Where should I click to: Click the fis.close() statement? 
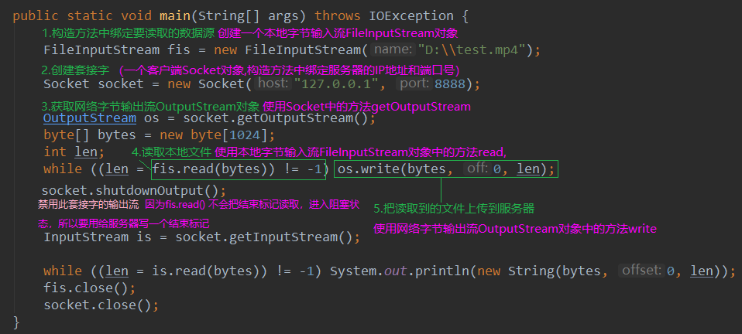click(90, 288)
